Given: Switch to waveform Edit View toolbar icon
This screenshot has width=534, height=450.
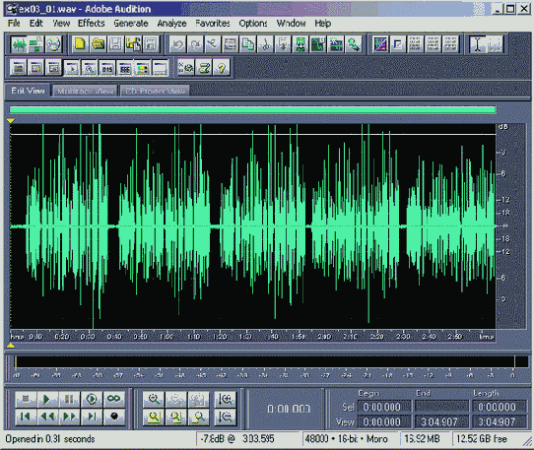Looking at the screenshot, I should (x=19, y=44).
